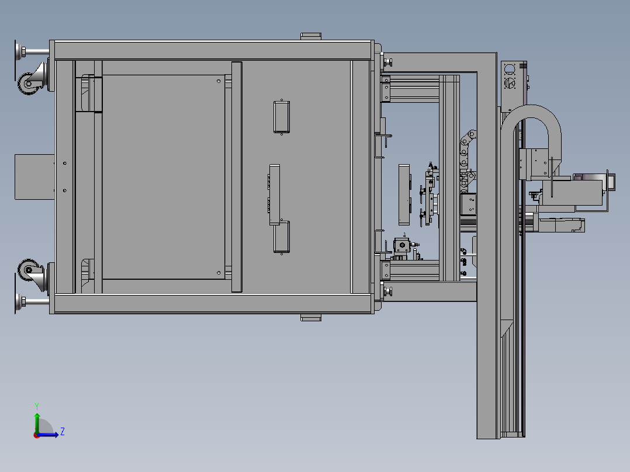Pick the valve block with hex nut
Screen dimensions: 630x472
(402, 246)
